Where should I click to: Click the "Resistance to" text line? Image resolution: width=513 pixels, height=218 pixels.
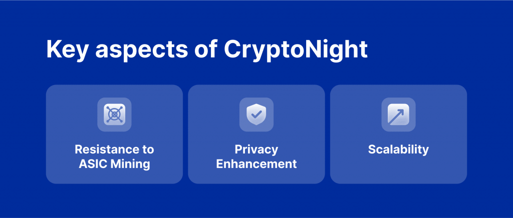(x=114, y=149)
